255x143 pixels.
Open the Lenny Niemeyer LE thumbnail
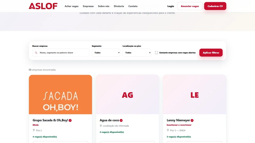[194, 95]
